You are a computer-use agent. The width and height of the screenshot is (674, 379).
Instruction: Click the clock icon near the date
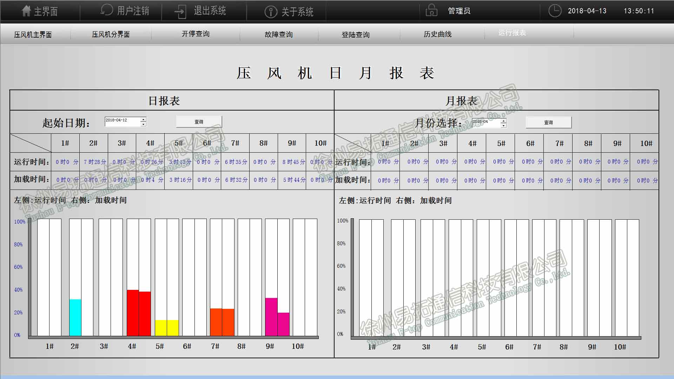click(555, 11)
